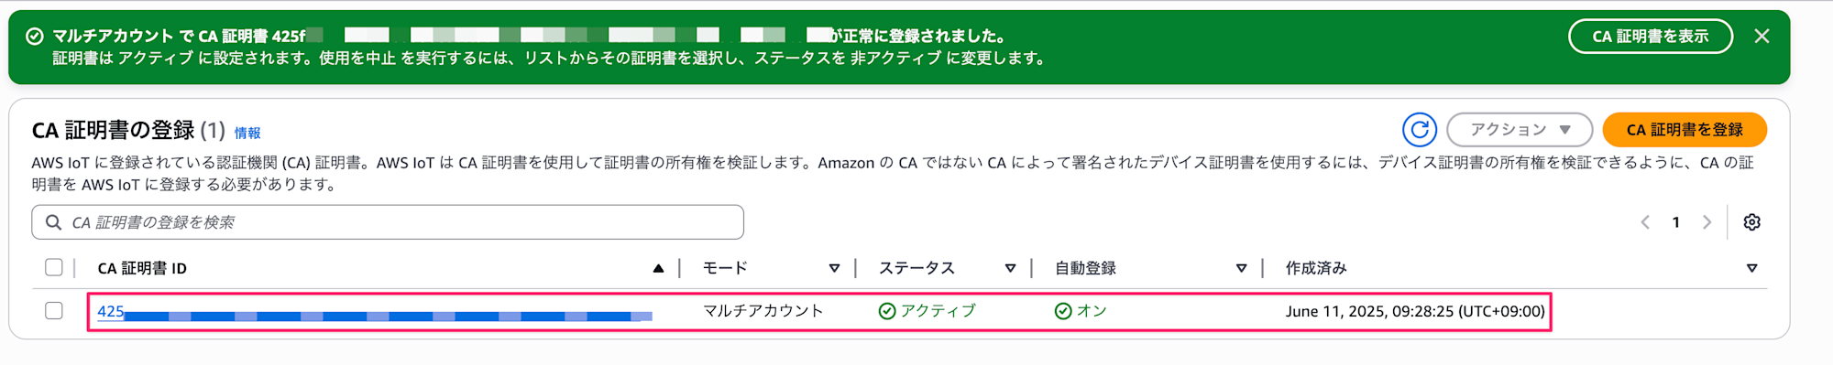1833x365 pixels.
Task: Go to next page arrow
Action: click(1707, 222)
